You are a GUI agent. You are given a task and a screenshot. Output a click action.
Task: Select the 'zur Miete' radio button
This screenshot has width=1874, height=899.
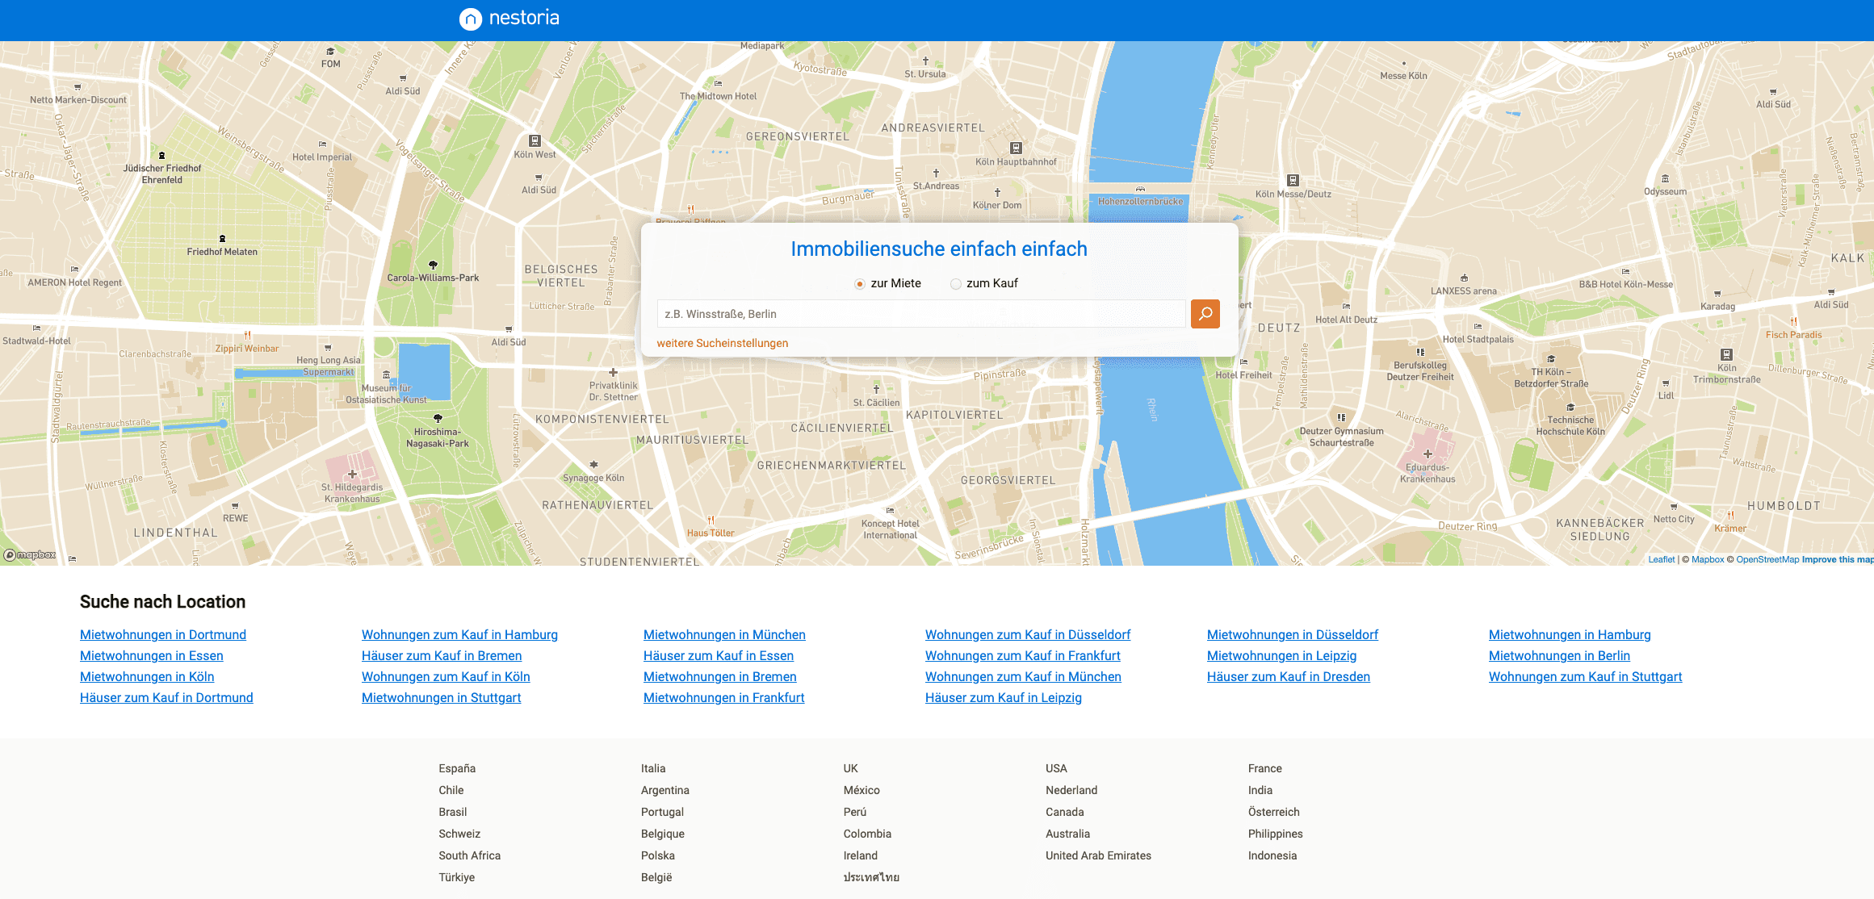click(x=860, y=284)
